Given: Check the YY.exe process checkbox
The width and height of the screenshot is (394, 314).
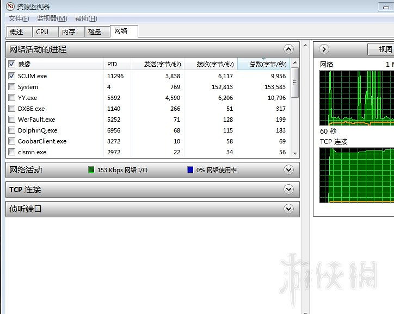Looking at the screenshot, I should pos(12,98).
